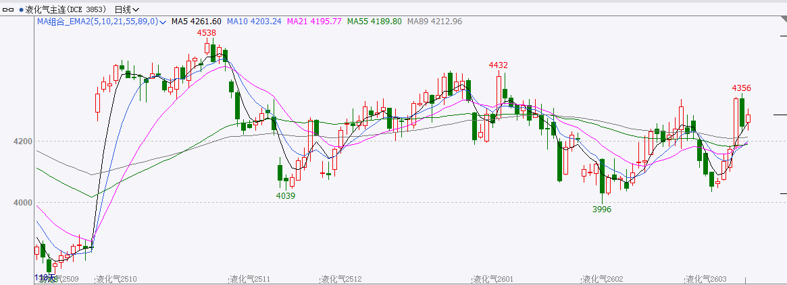This screenshot has height=285, width=787.
Task: Click the chain link icon beside the contract name
Action: click(x=9, y=9)
